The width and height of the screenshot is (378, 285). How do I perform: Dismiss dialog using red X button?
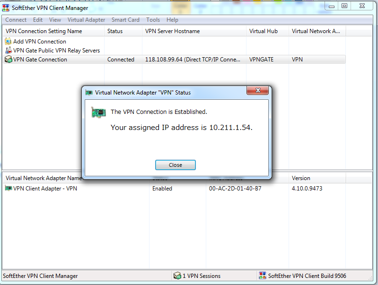[x=258, y=90]
